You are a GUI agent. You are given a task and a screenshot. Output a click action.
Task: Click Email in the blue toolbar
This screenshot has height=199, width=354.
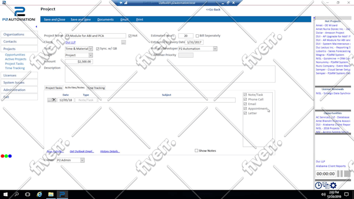124,19
